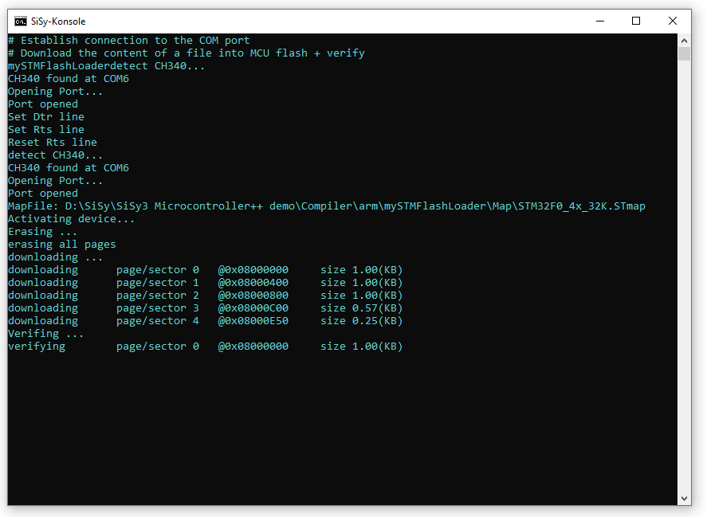This screenshot has width=707, height=517.
Task: Click the "Set Dtr line" output text
Action: coord(45,117)
